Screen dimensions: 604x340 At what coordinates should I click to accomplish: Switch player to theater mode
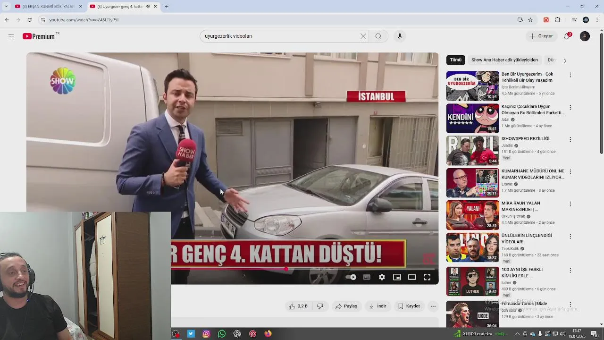tap(412, 277)
